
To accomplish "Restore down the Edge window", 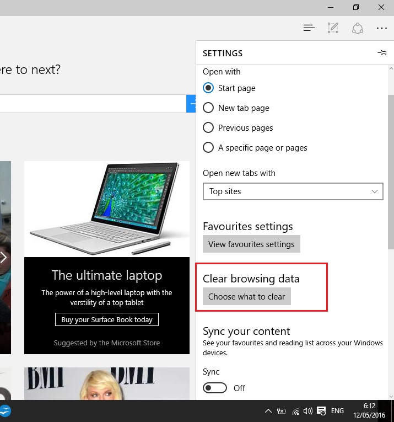I will pos(356,7).
